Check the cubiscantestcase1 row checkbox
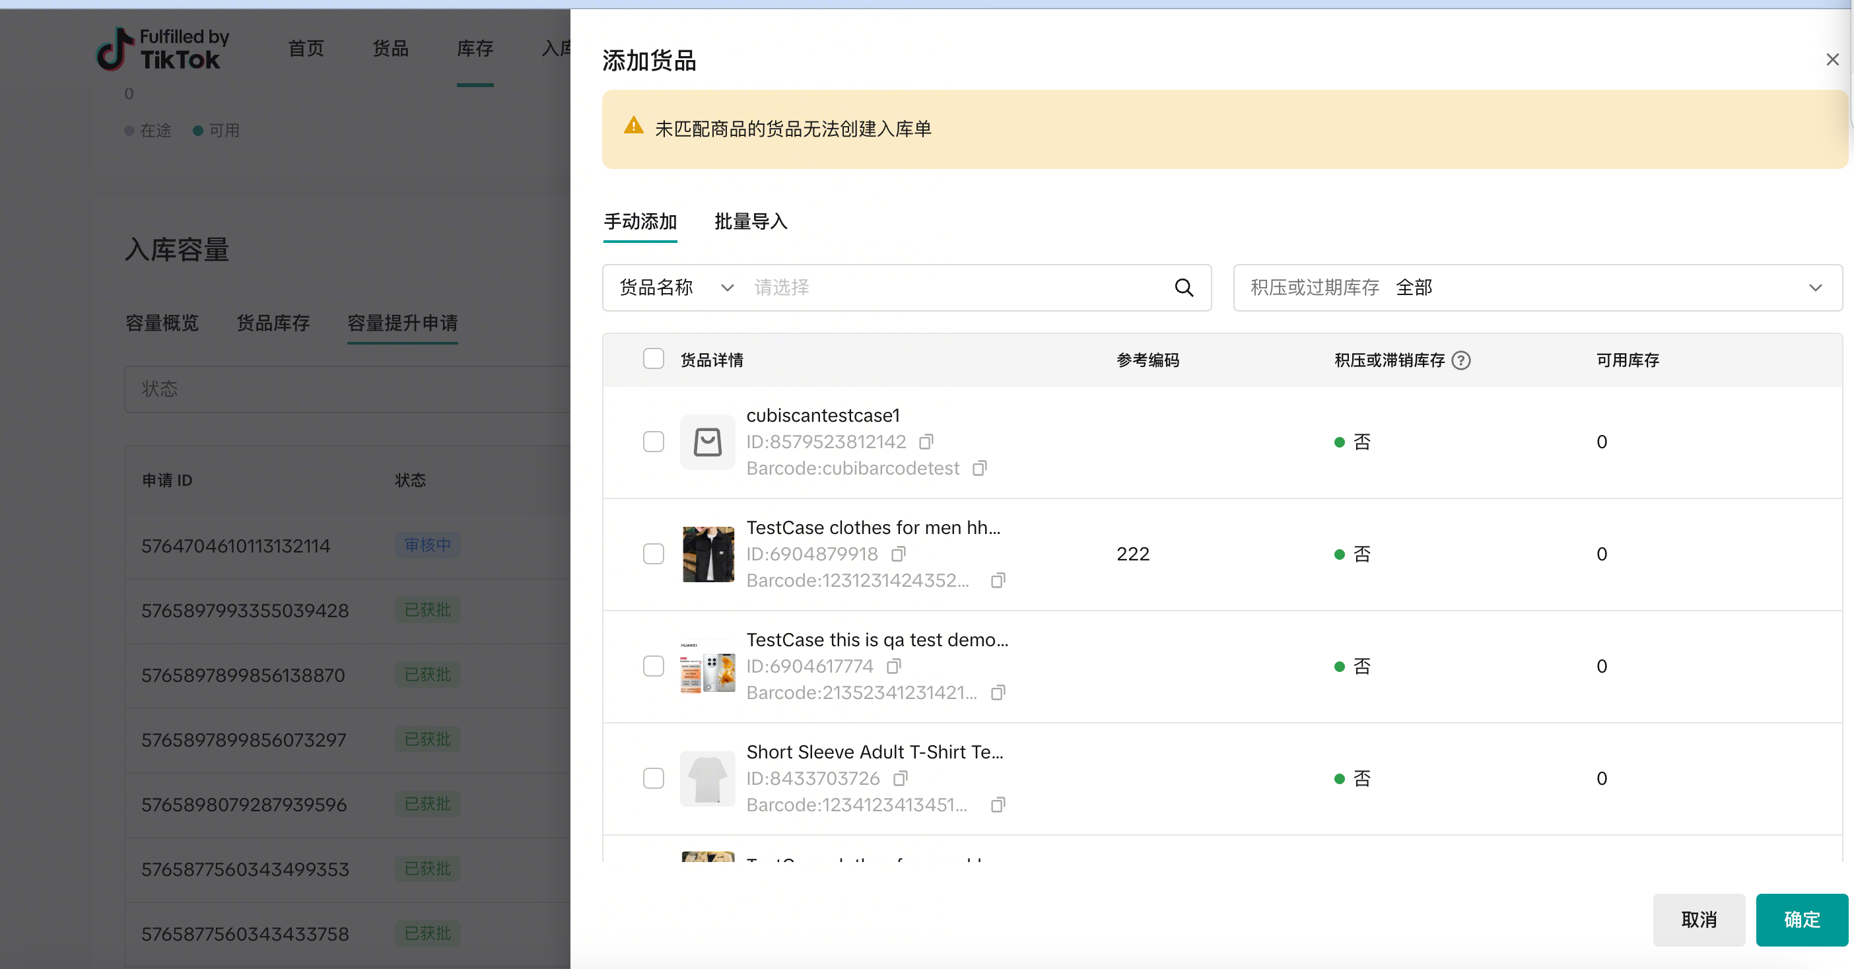Image resolution: width=1854 pixels, height=969 pixels. point(653,442)
